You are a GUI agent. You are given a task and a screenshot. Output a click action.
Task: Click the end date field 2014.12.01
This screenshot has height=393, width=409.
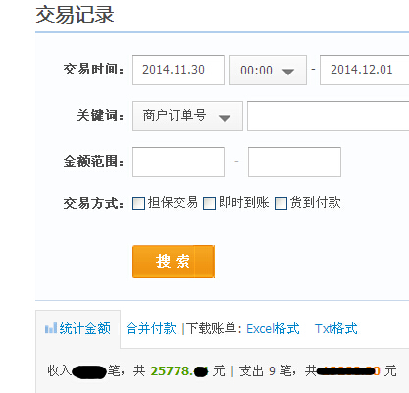click(364, 71)
